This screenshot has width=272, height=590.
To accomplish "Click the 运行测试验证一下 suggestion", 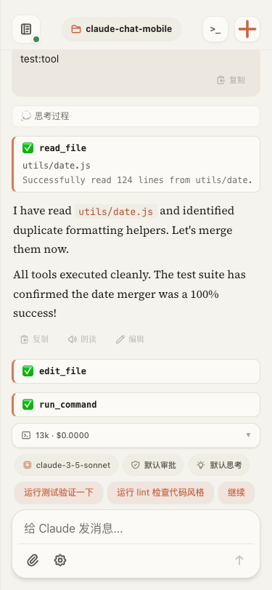I will [x=59, y=493].
